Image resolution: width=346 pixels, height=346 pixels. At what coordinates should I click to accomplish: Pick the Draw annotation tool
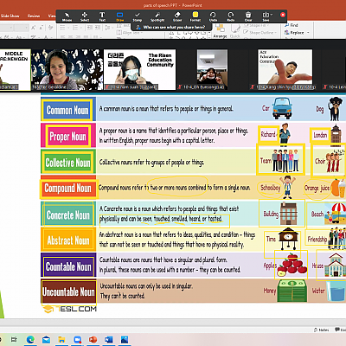point(119,16)
